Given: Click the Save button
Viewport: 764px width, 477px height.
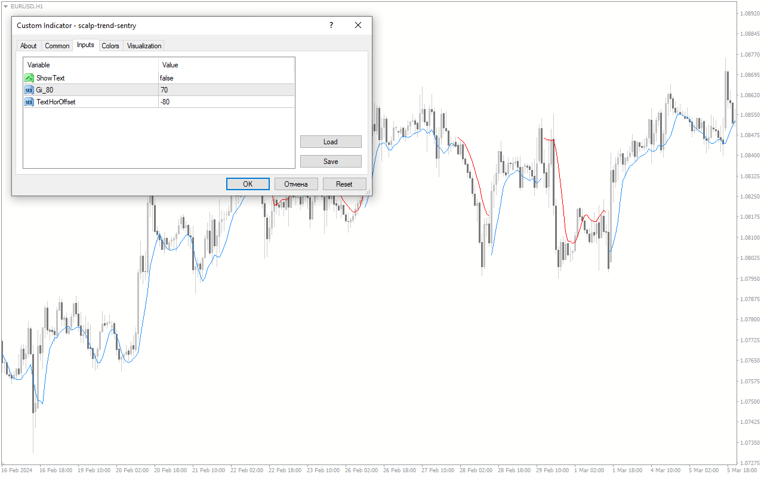Looking at the screenshot, I should pyautogui.click(x=331, y=162).
